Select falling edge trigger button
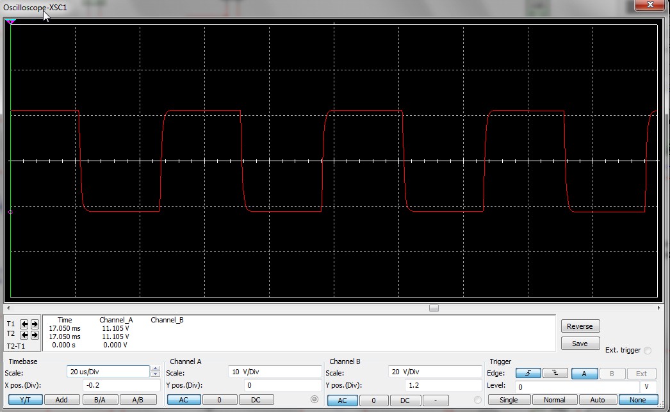Viewport: 670px width, 412px height. tap(555, 373)
